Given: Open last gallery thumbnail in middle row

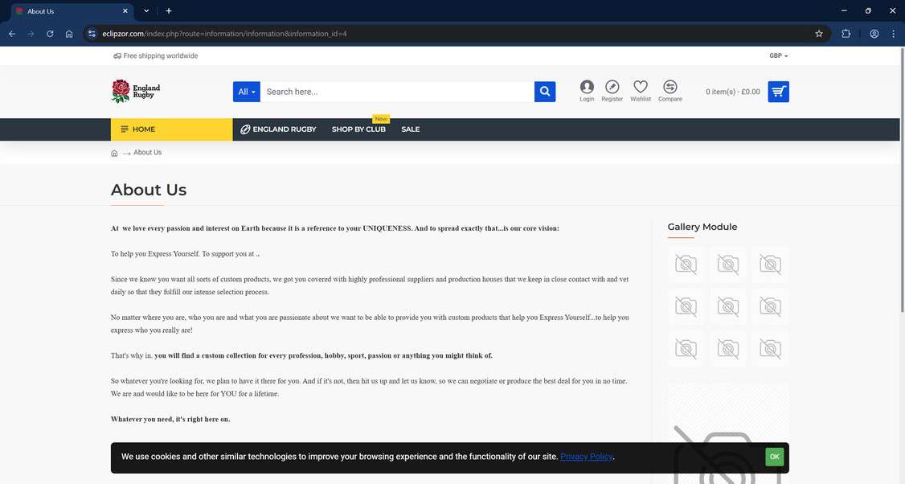Looking at the screenshot, I should [770, 306].
